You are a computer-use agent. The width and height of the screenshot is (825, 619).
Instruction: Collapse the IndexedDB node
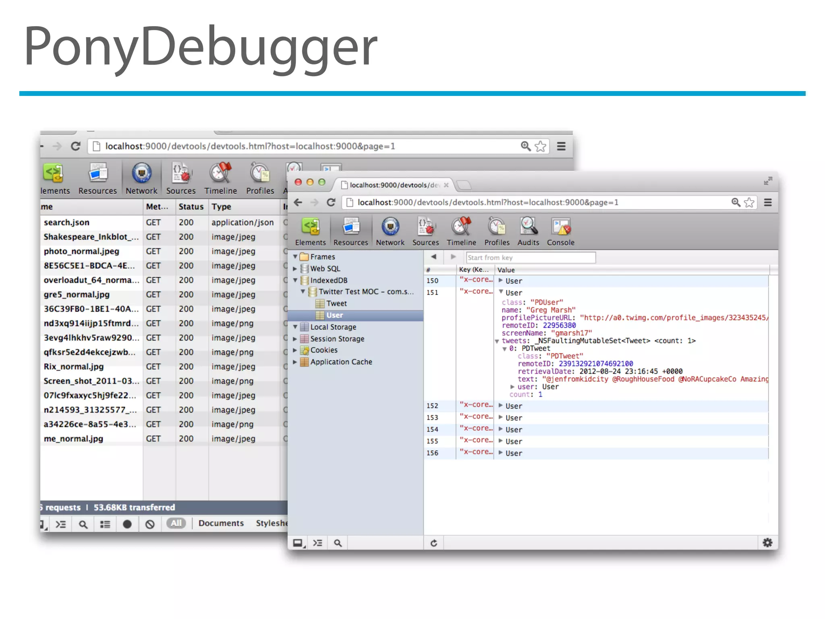point(295,280)
